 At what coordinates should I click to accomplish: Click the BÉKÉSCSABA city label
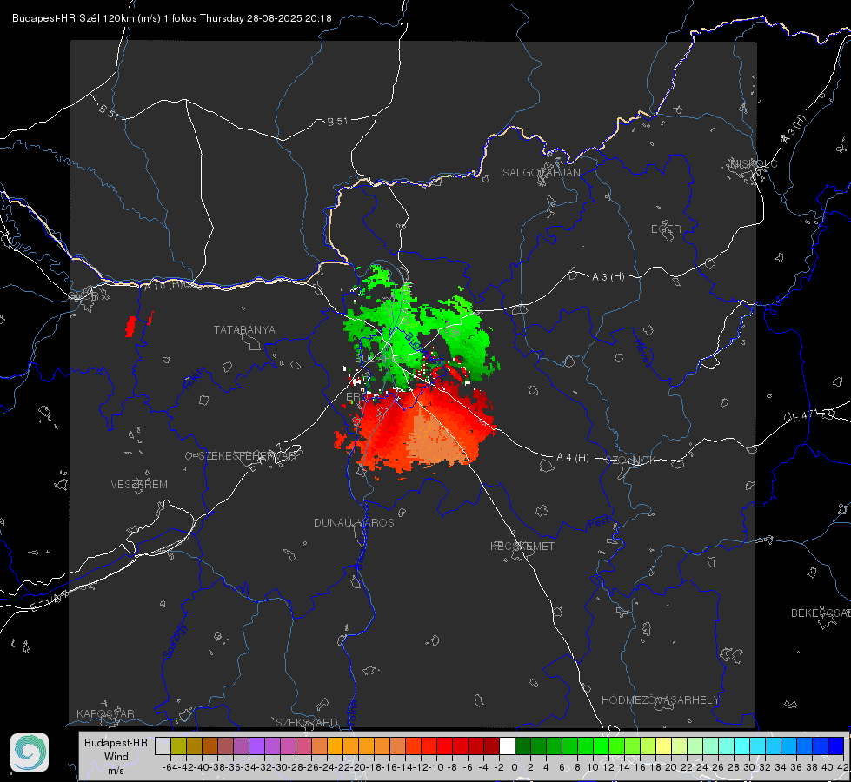pos(821,613)
